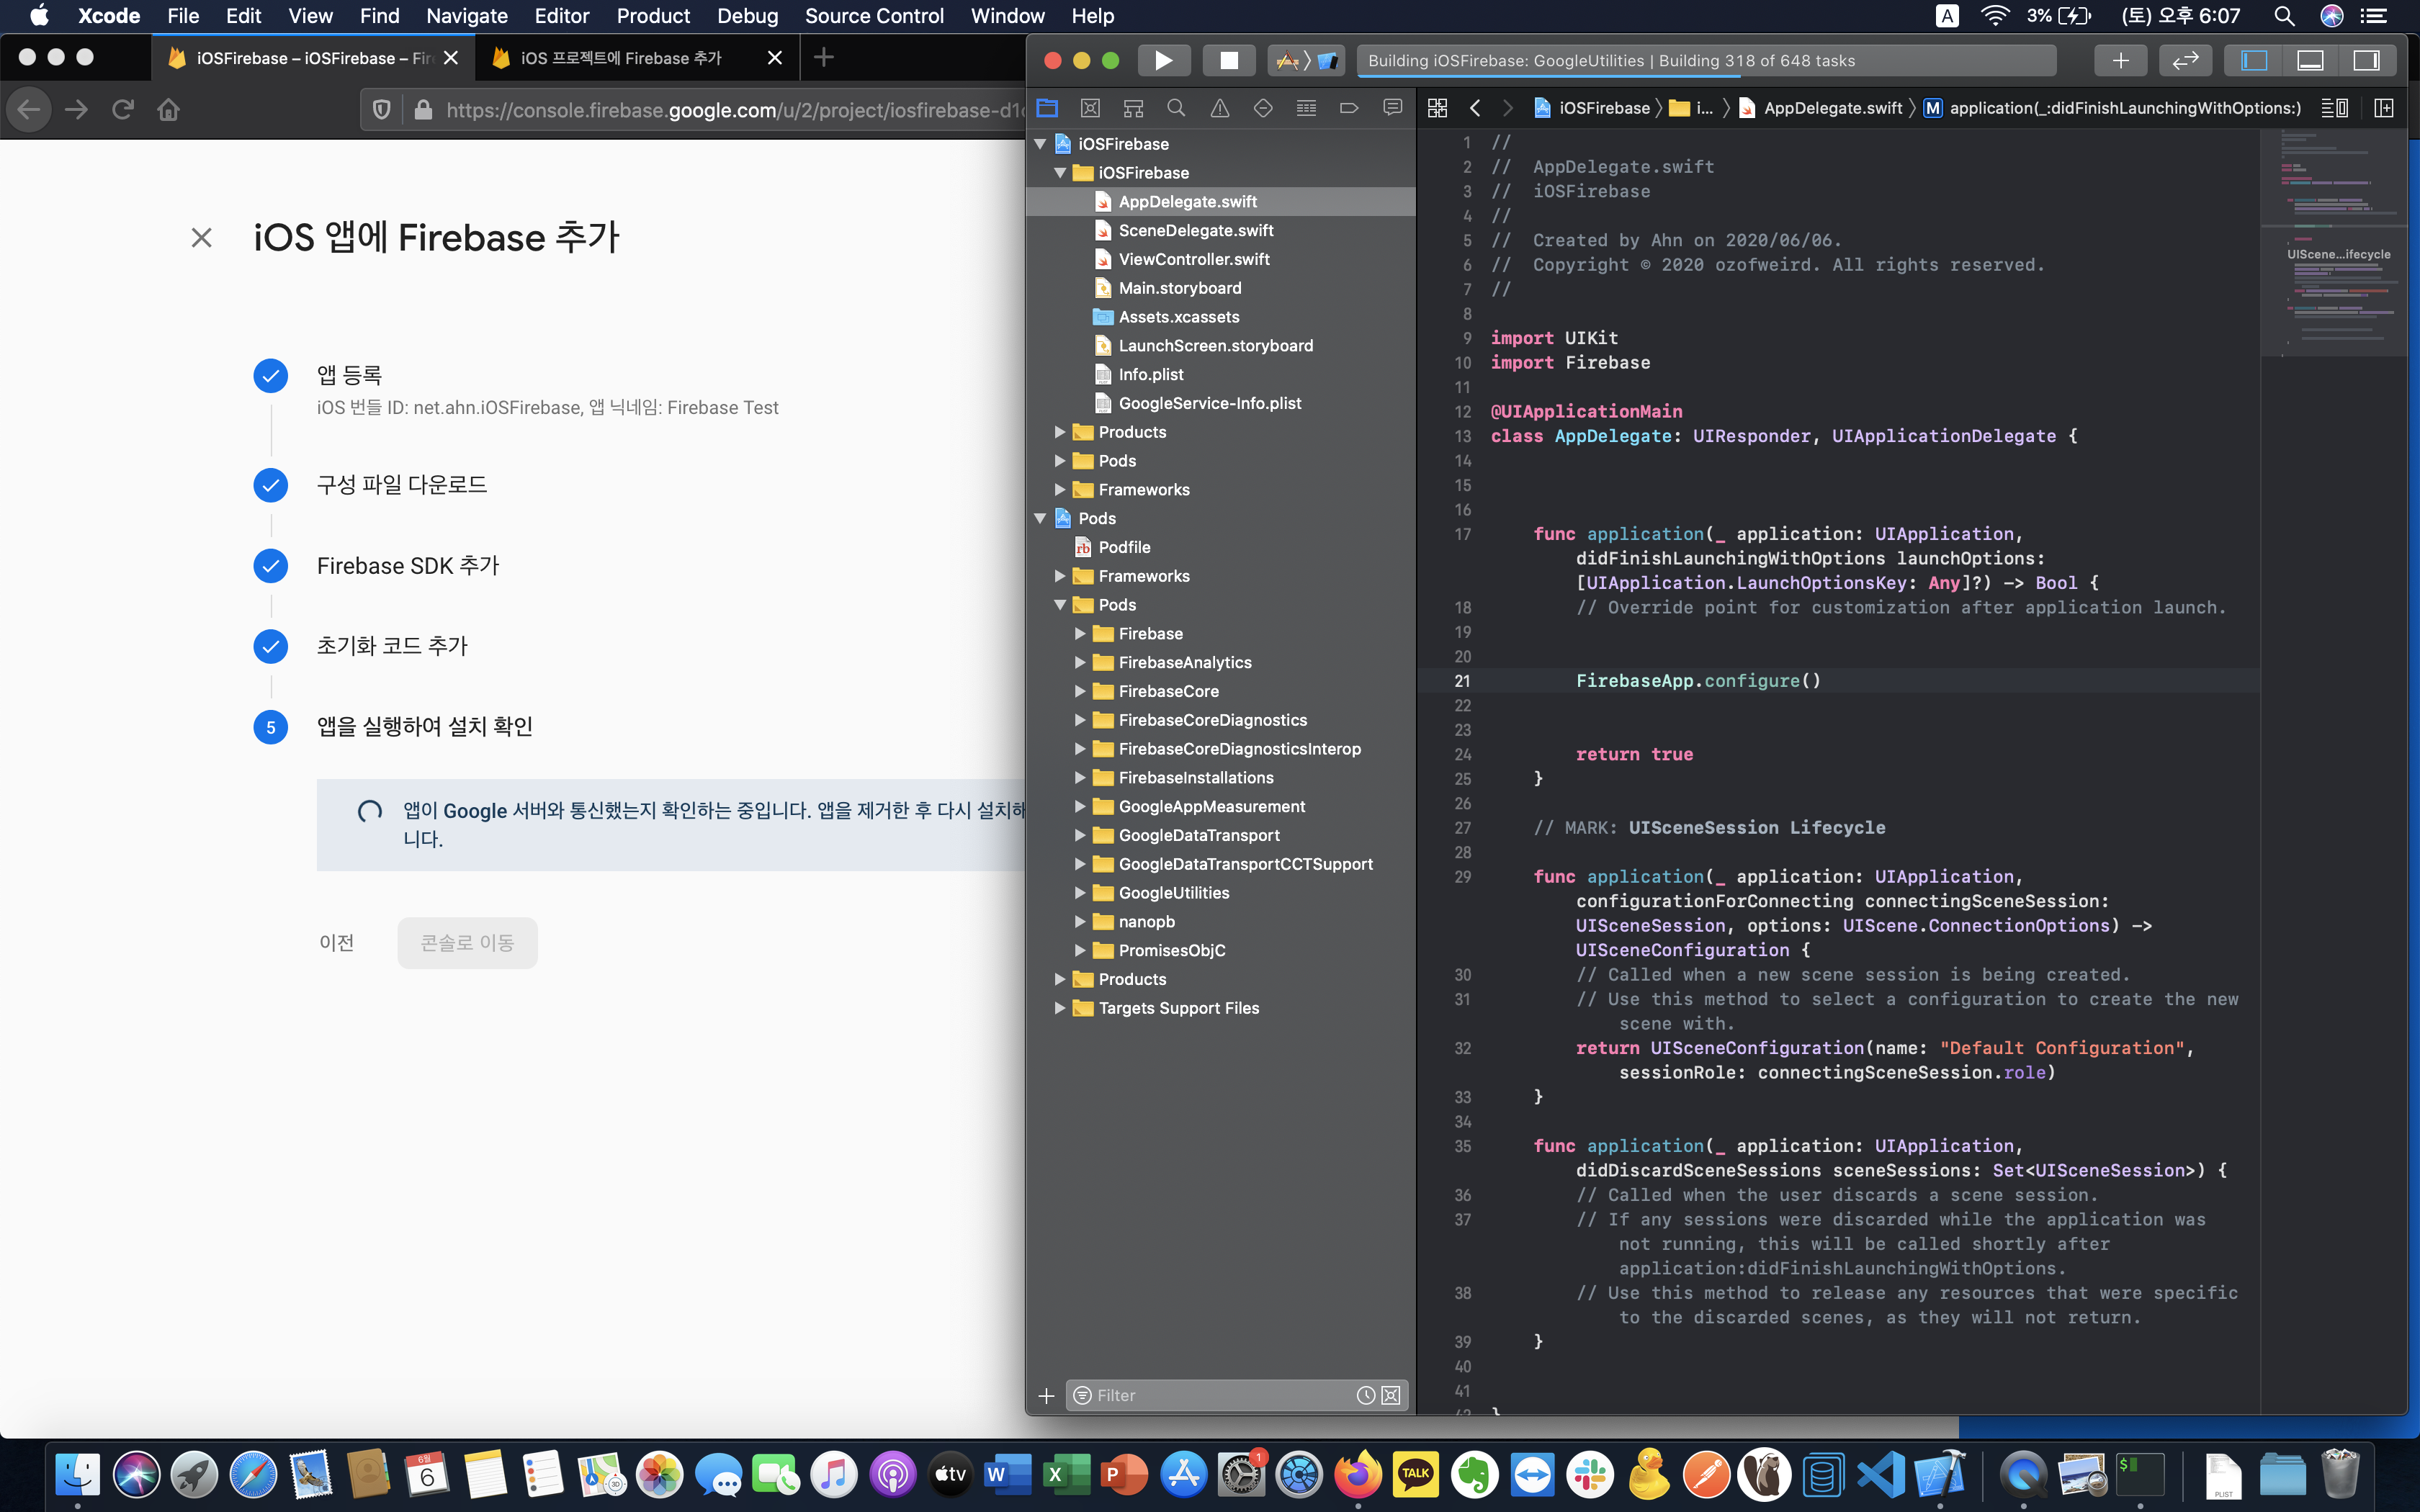Screen dimensions: 2420x1512
Task: Open the Product menu
Action: tap(652, 16)
